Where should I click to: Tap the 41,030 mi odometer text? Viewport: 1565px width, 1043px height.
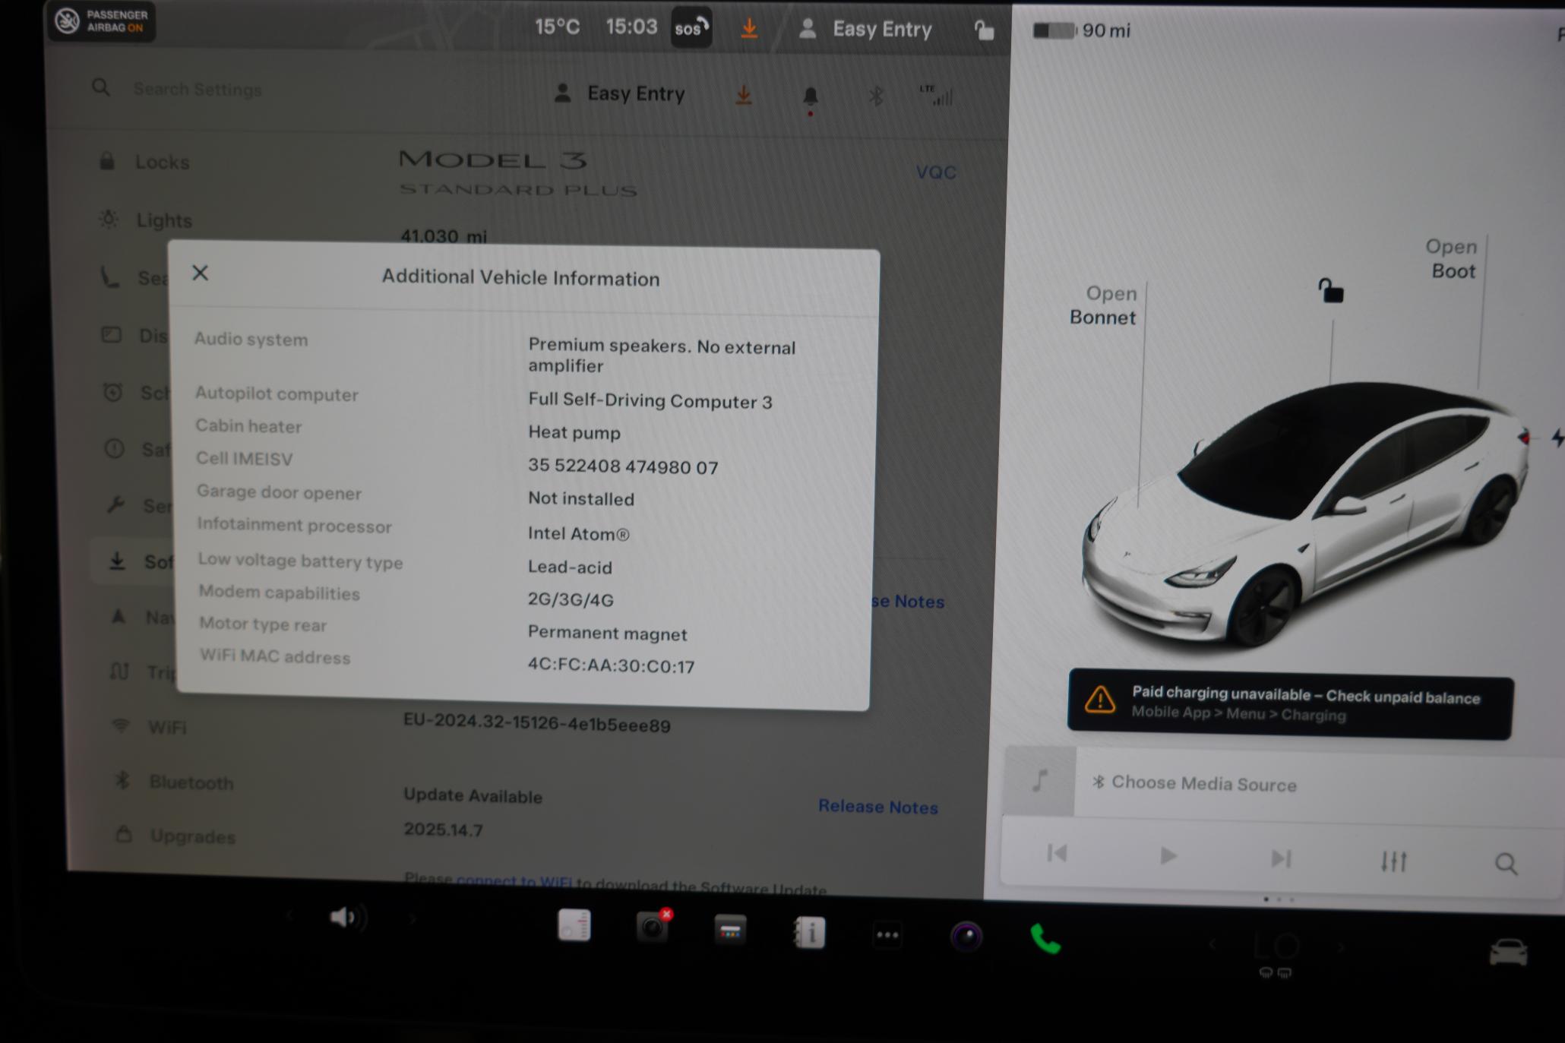click(444, 236)
